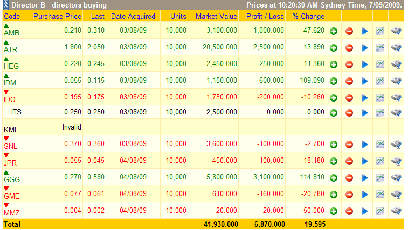Open the AMB stock code link
408x230 pixels.
click(11, 34)
